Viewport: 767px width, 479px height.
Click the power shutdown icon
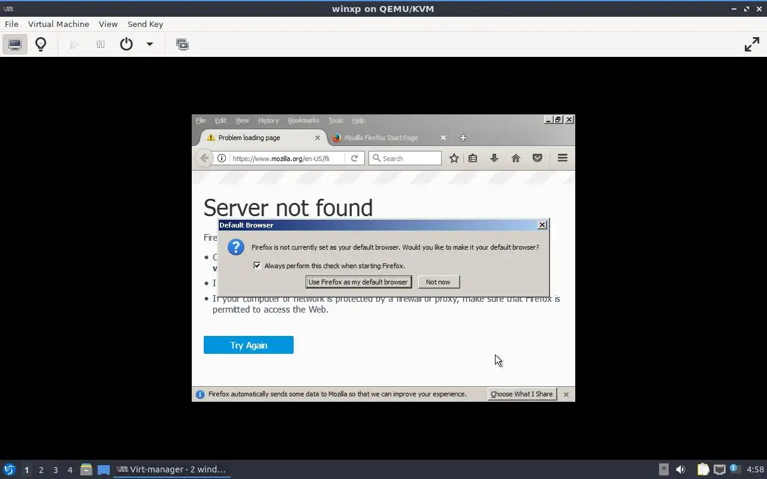(x=126, y=44)
